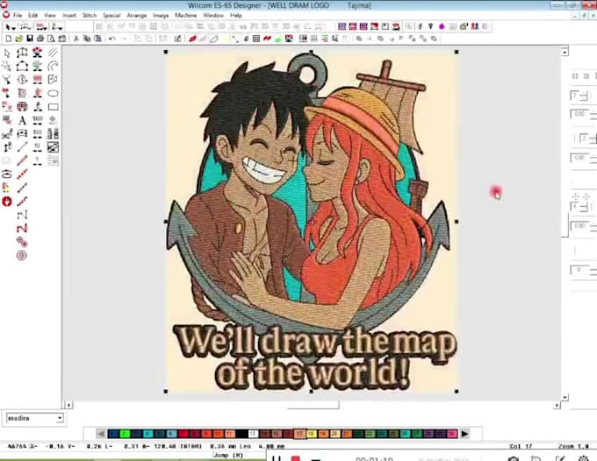
Task: Click the Print Preview icon
Action: click(x=51, y=39)
